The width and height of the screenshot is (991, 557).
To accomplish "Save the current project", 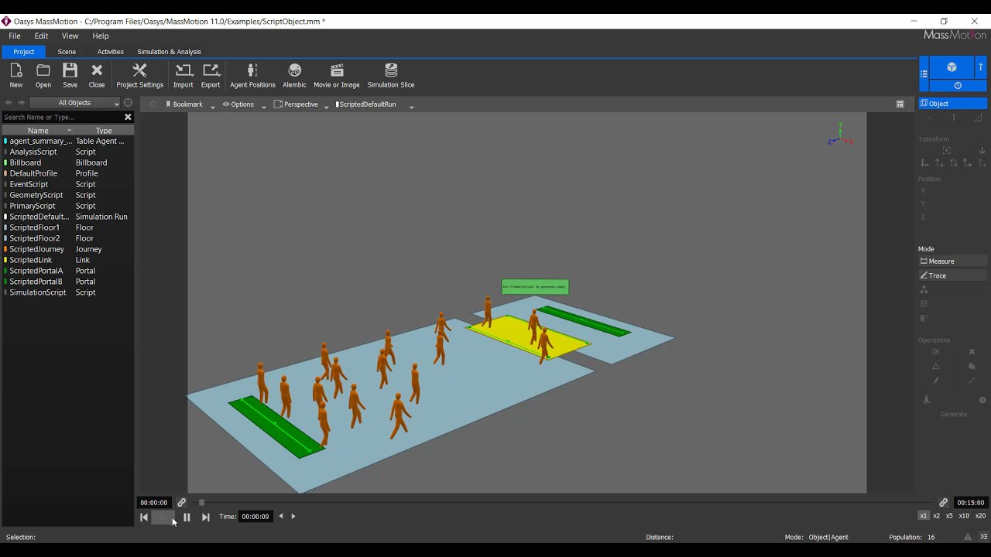I will coord(70,76).
